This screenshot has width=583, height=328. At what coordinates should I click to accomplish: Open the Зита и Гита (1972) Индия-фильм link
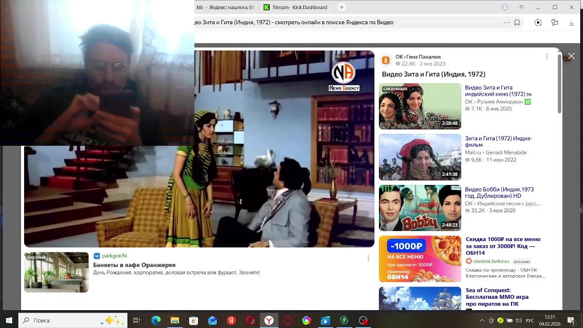coord(498,142)
